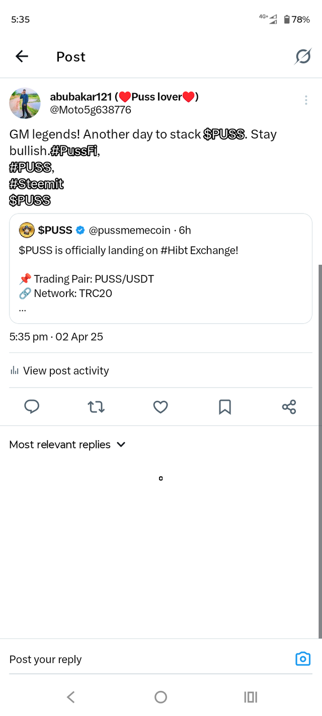Screen dimensions: 322x716
Task: Tap the @Moto5g638776 handle
Action: 91,110
